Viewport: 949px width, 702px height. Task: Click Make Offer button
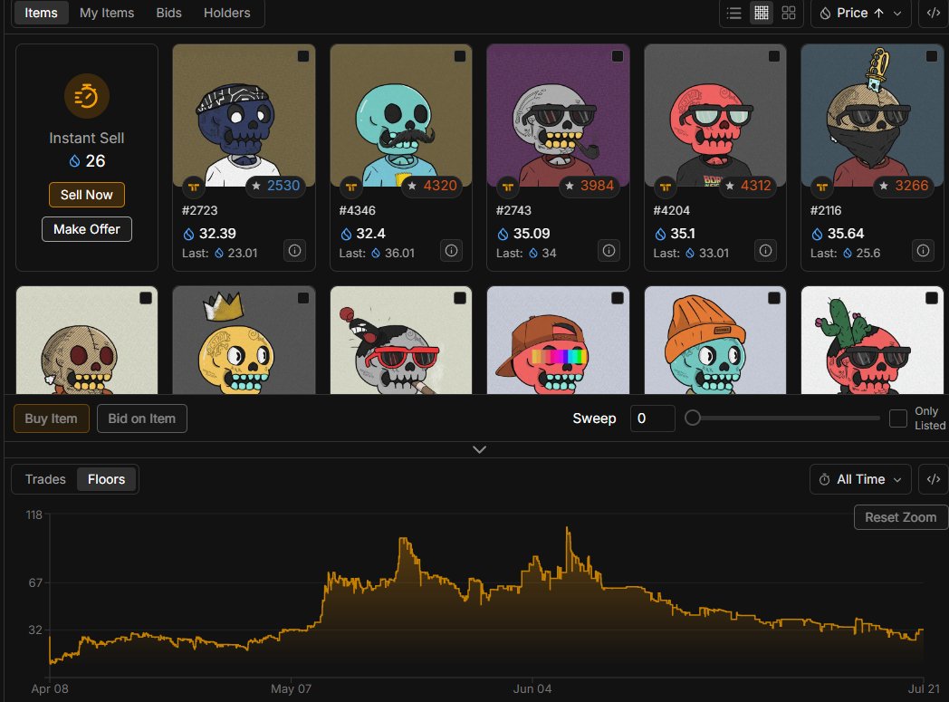[87, 229]
